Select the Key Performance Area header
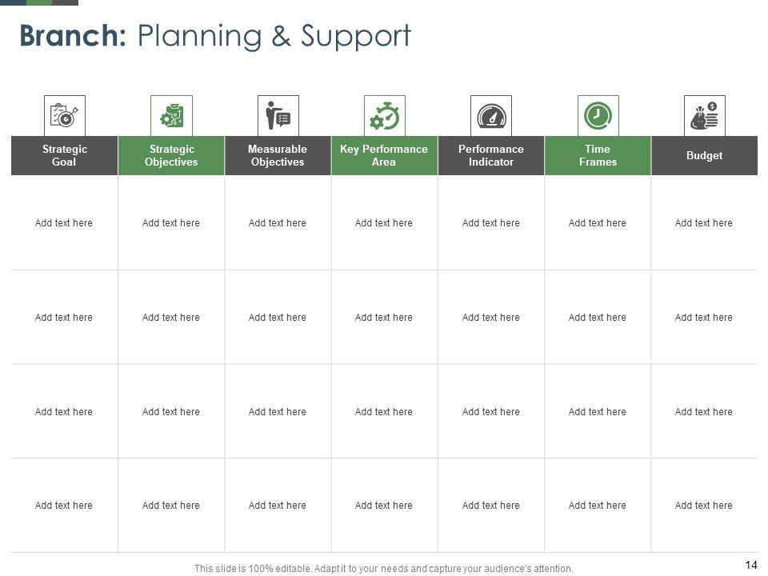 pyautogui.click(x=384, y=155)
